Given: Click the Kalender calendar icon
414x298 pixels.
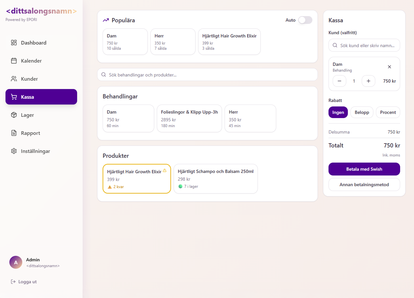Looking at the screenshot, I should [x=14, y=61].
